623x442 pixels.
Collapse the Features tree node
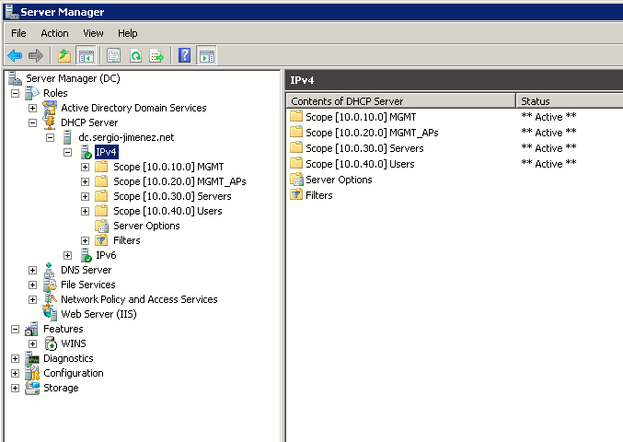[15, 329]
